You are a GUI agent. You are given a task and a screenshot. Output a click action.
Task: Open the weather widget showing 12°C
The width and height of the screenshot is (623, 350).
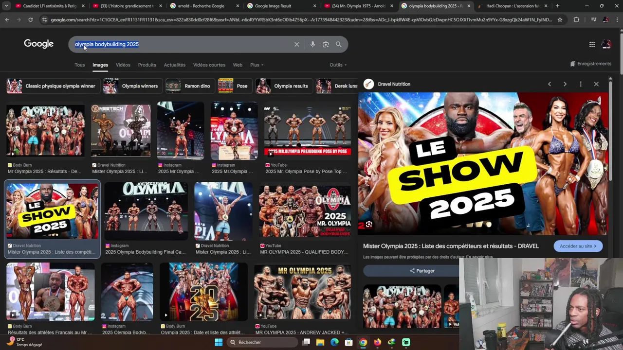(25, 342)
